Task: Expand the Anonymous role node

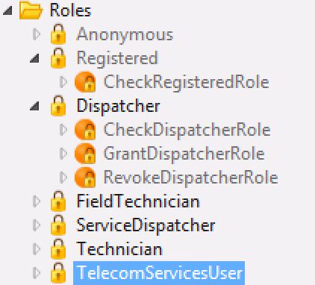Action: [x=37, y=34]
